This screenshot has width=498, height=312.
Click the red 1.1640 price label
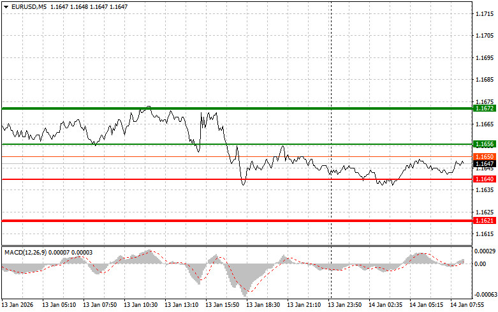[484, 179]
